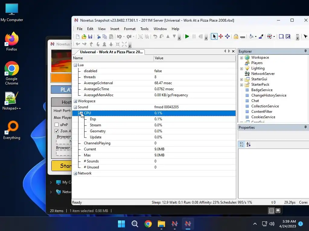Click the Lock tool padlock icon
The width and height of the screenshot is (309, 231).
click(x=236, y=36)
